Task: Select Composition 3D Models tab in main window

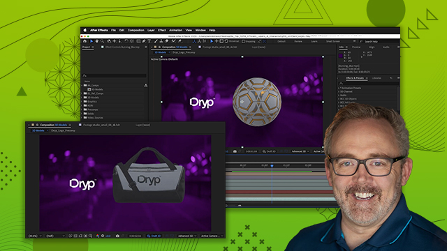Action: click(175, 47)
